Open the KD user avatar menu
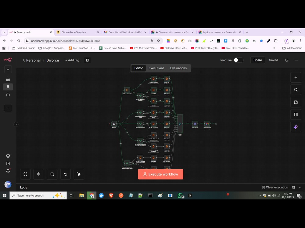The width and height of the screenshot is (305, 228). (8, 185)
